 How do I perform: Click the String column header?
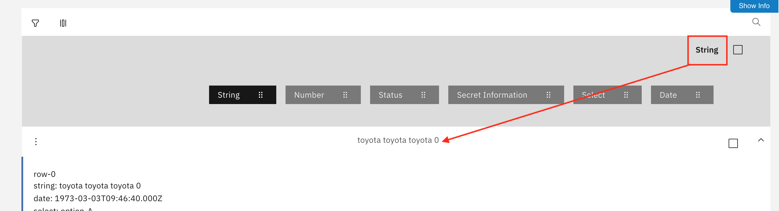707,50
